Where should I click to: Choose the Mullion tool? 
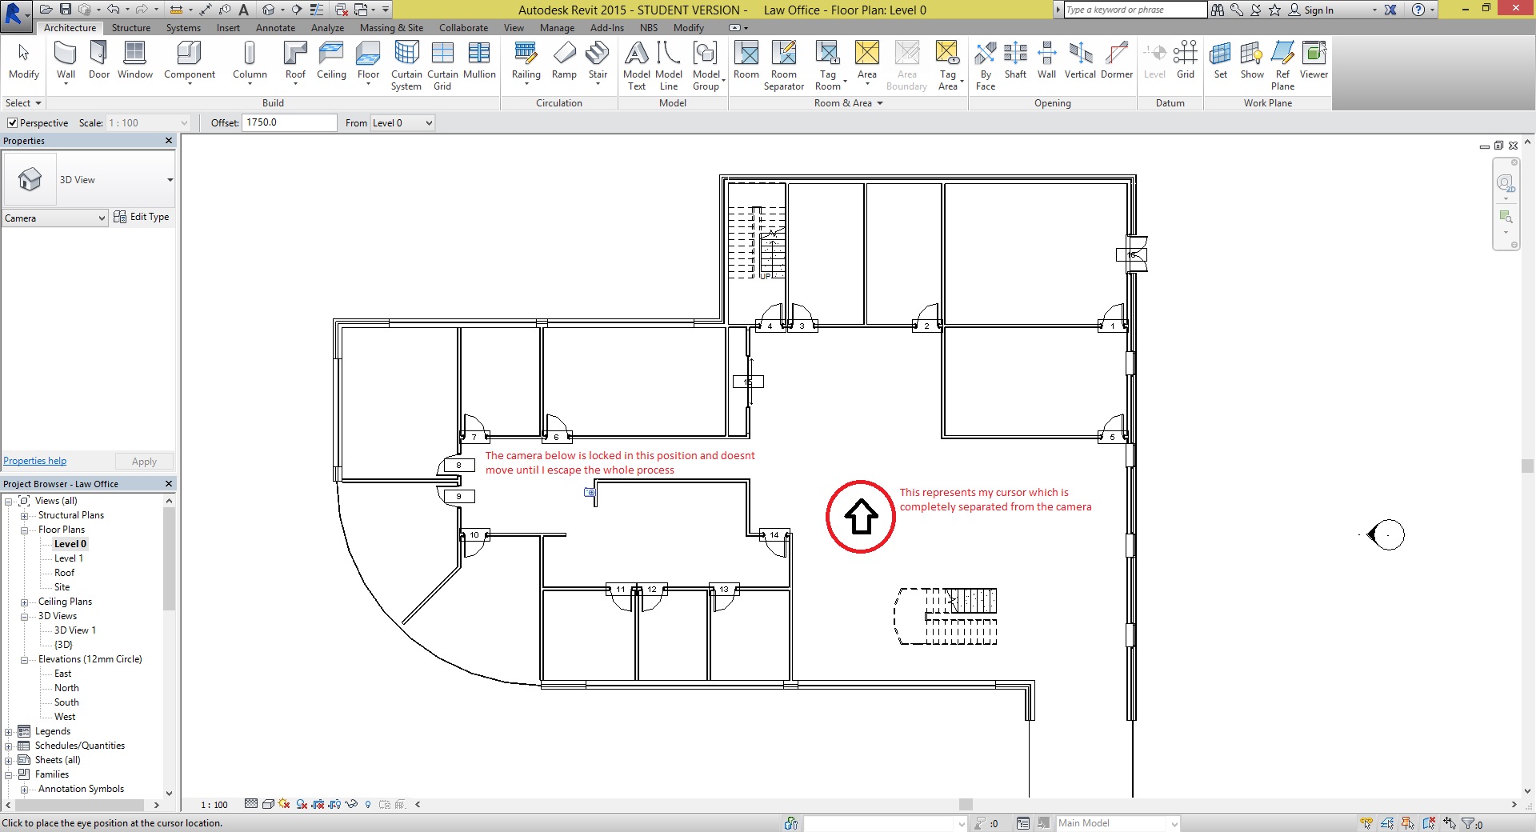click(479, 61)
